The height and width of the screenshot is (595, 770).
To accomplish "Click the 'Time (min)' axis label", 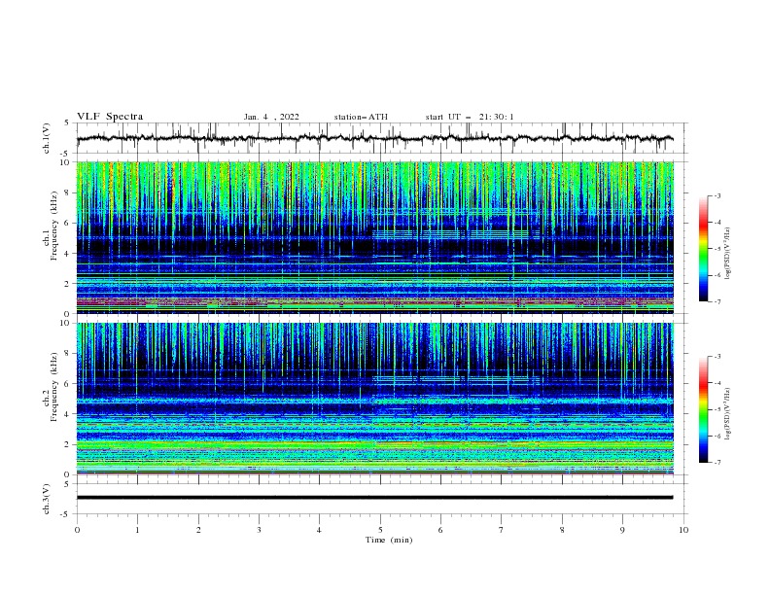I will coord(389,540).
